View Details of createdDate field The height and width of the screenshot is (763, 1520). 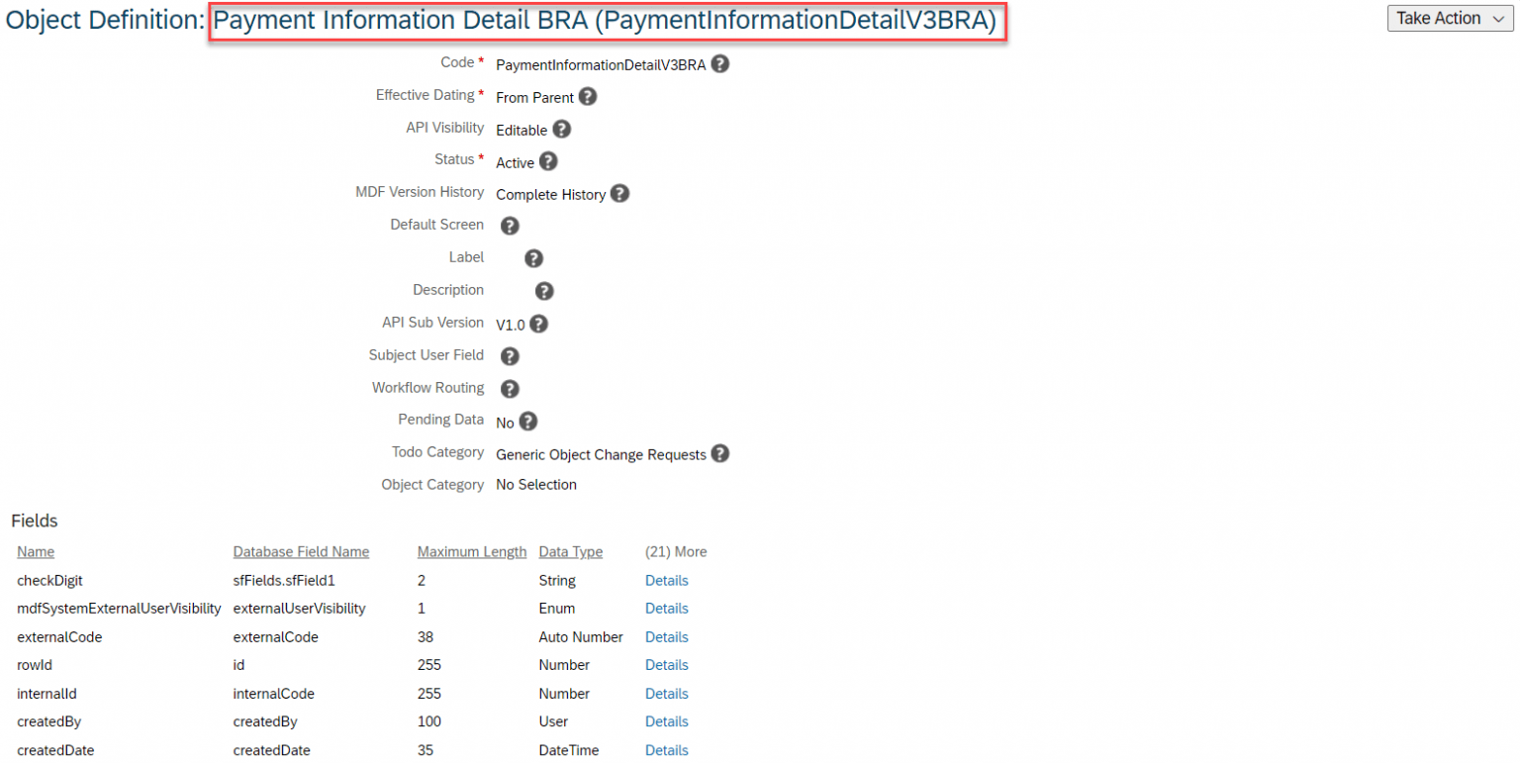click(x=666, y=750)
